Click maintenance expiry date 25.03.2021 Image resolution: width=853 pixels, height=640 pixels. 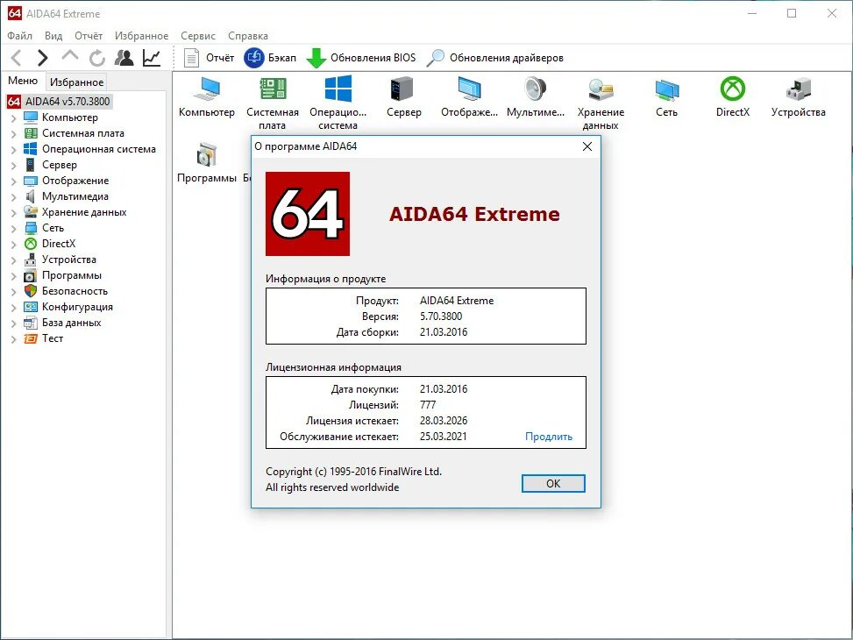click(444, 437)
